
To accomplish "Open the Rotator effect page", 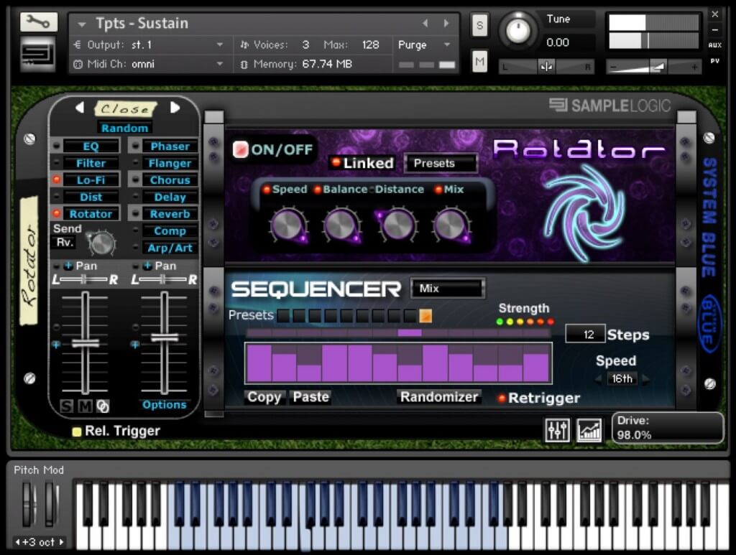I will click(x=91, y=214).
